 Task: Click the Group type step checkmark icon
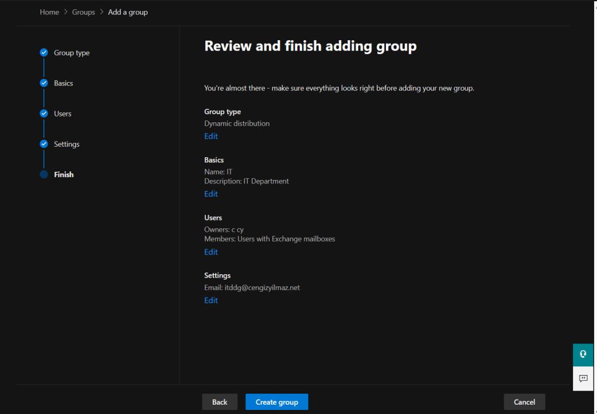click(x=44, y=52)
